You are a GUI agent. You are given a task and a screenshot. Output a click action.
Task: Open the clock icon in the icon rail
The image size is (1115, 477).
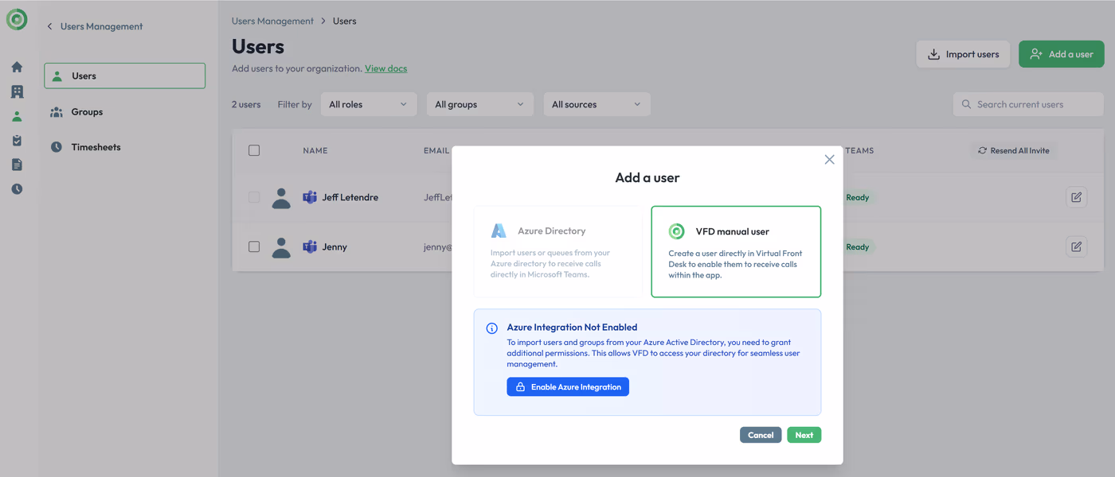pos(17,189)
